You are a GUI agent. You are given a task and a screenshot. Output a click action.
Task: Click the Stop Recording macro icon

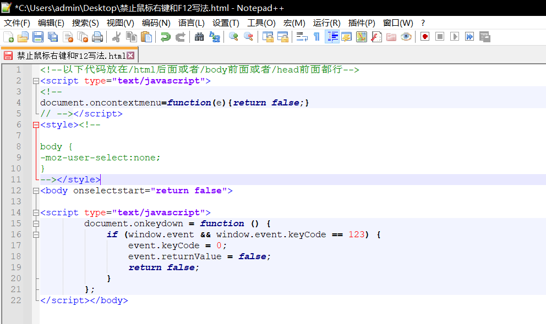pyautogui.click(x=440, y=37)
